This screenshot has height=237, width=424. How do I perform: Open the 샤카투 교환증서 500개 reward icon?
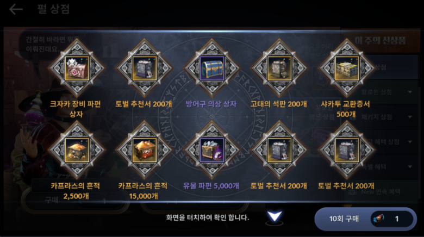click(347, 68)
